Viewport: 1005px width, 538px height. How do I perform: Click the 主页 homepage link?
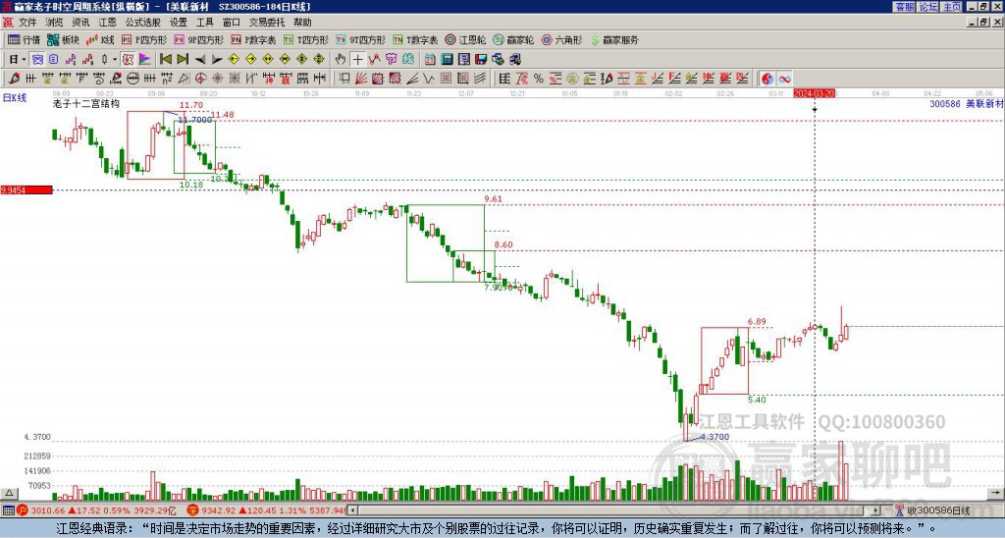coord(952,7)
